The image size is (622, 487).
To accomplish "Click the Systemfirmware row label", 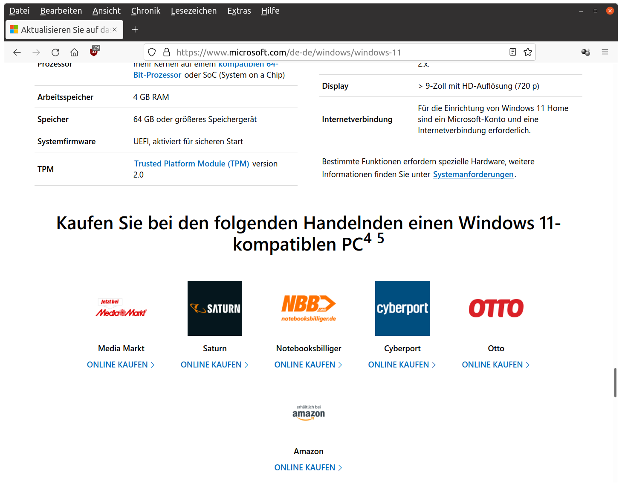I will [67, 141].
